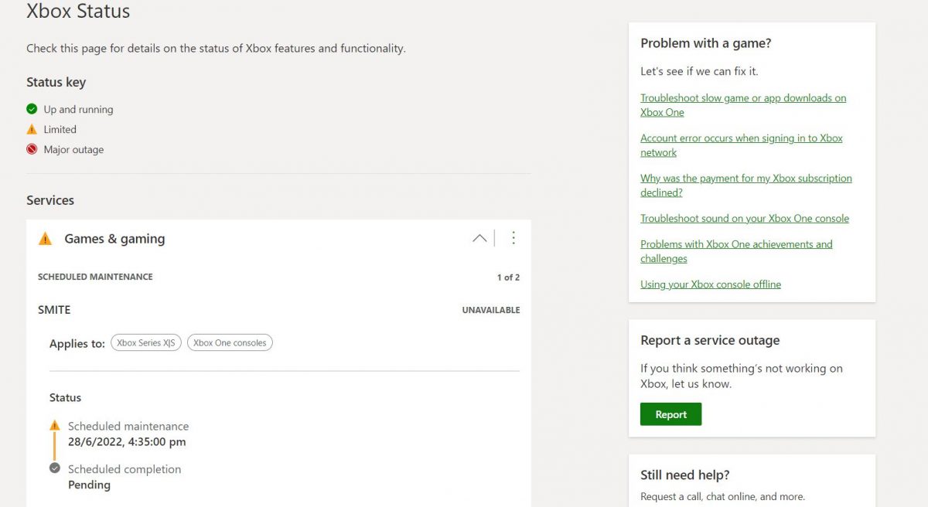Open the payment for Xbox subscription declined link
Viewport: 928px width, 507px height.
(x=746, y=185)
